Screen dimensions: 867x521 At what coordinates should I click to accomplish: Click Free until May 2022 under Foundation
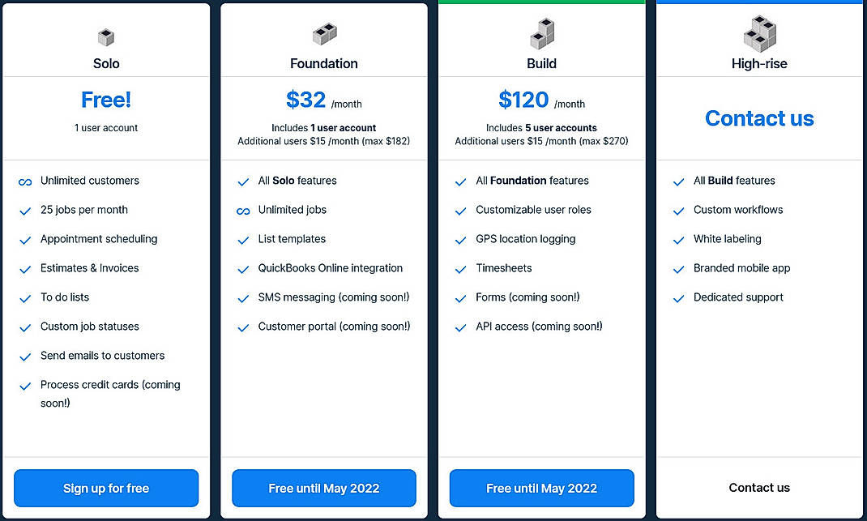click(x=323, y=488)
